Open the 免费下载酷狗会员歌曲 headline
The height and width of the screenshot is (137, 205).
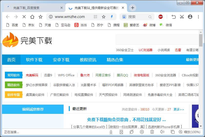point(126,120)
